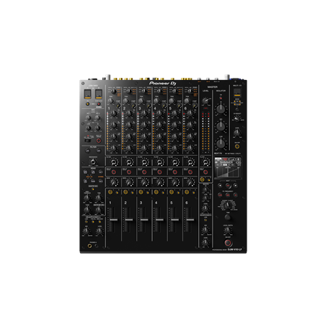Image resolution: width=328 pixels, height=328 pixels.
Task: Click channel 6 fader handle
Action: pyautogui.click(x=190, y=220)
